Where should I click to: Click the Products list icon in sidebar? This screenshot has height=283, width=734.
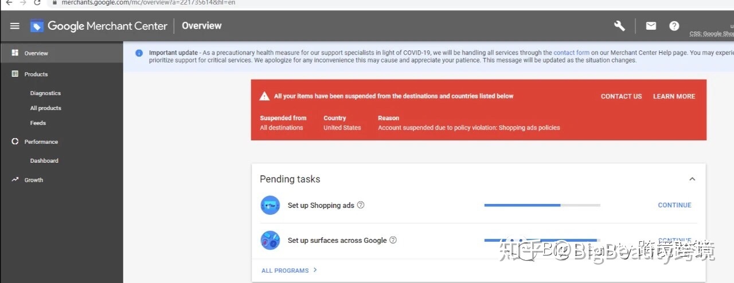point(15,74)
